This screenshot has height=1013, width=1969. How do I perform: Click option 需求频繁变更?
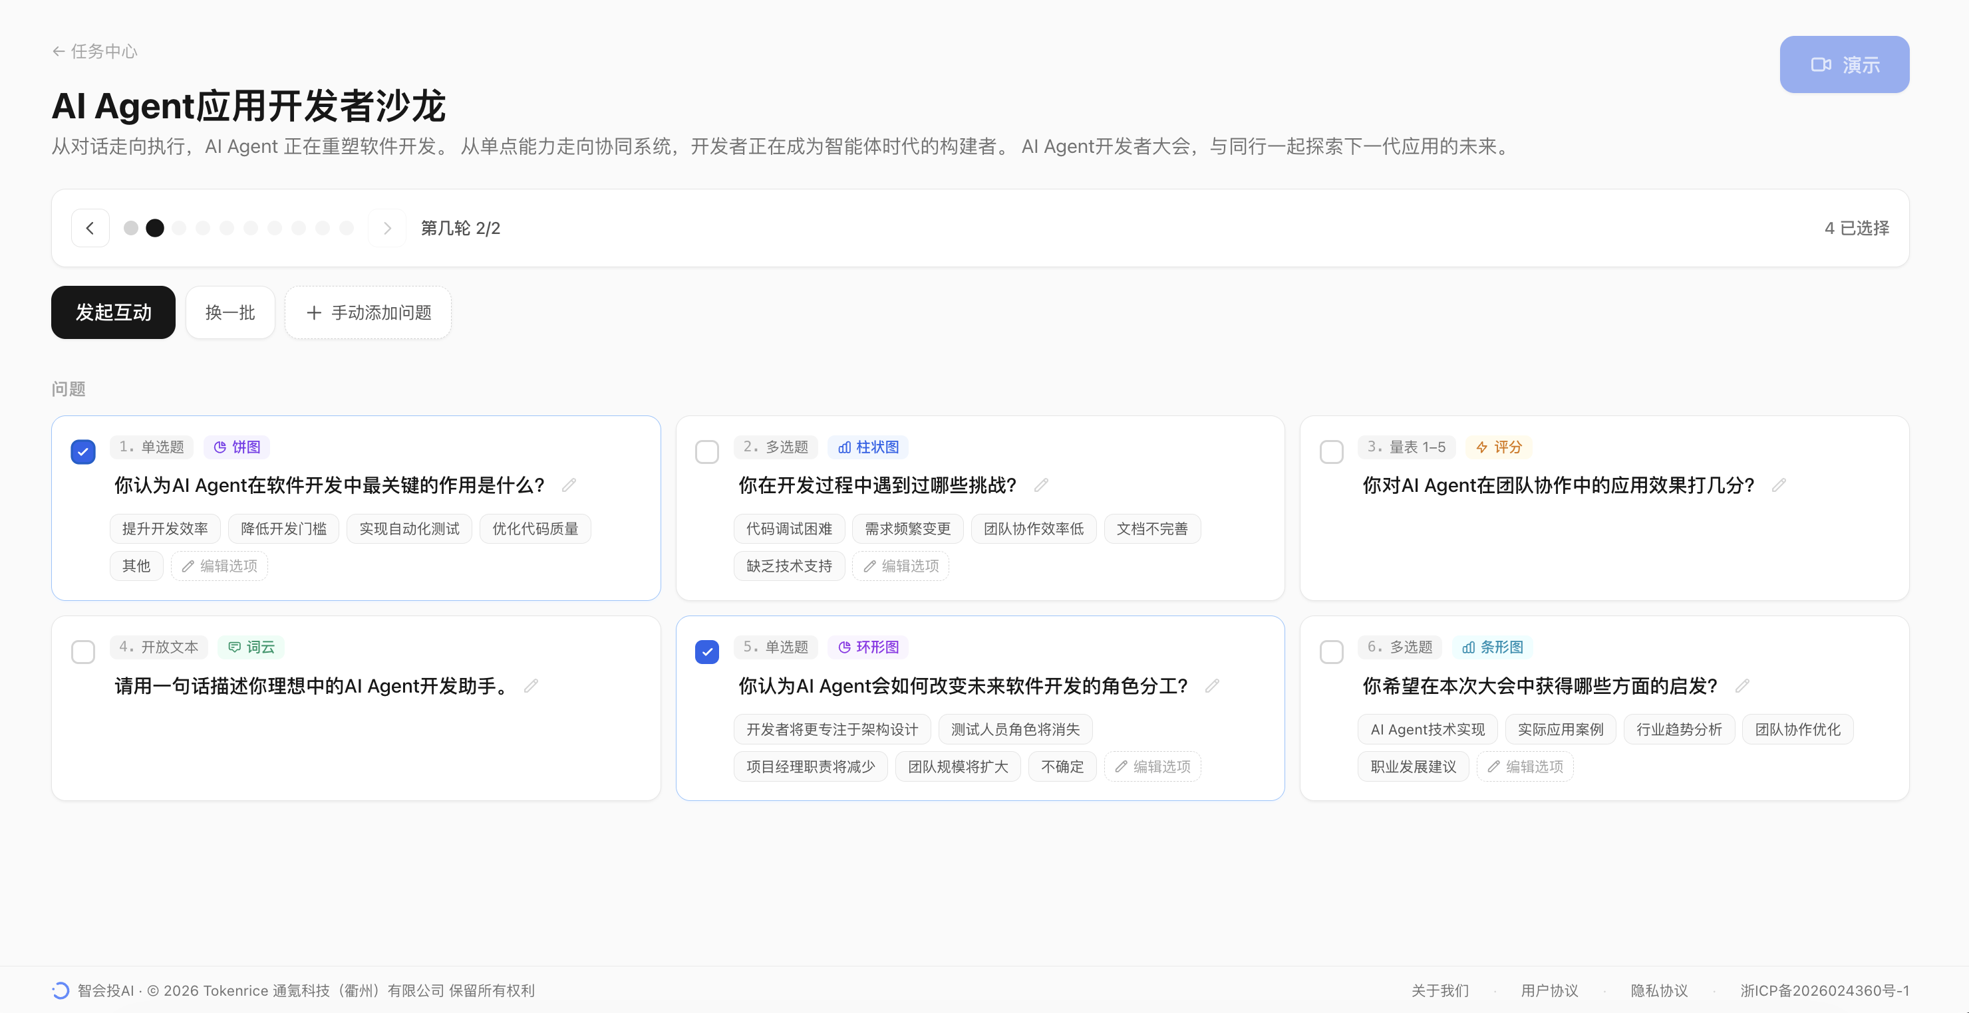click(x=908, y=528)
